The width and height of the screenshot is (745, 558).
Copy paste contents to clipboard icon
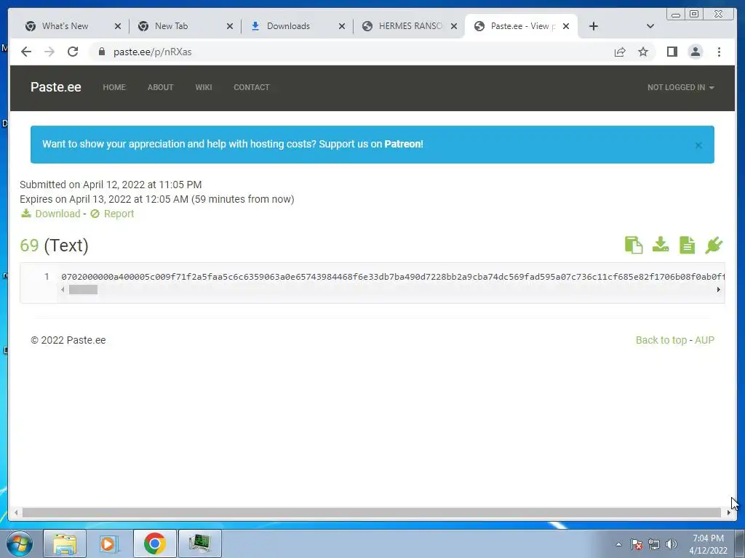pyautogui.click(x=634, y=245)
